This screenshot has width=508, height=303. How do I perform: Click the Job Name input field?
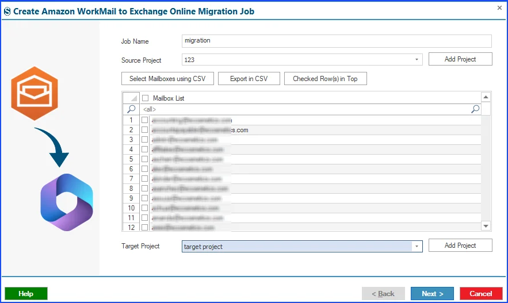[x=337, y=41]
